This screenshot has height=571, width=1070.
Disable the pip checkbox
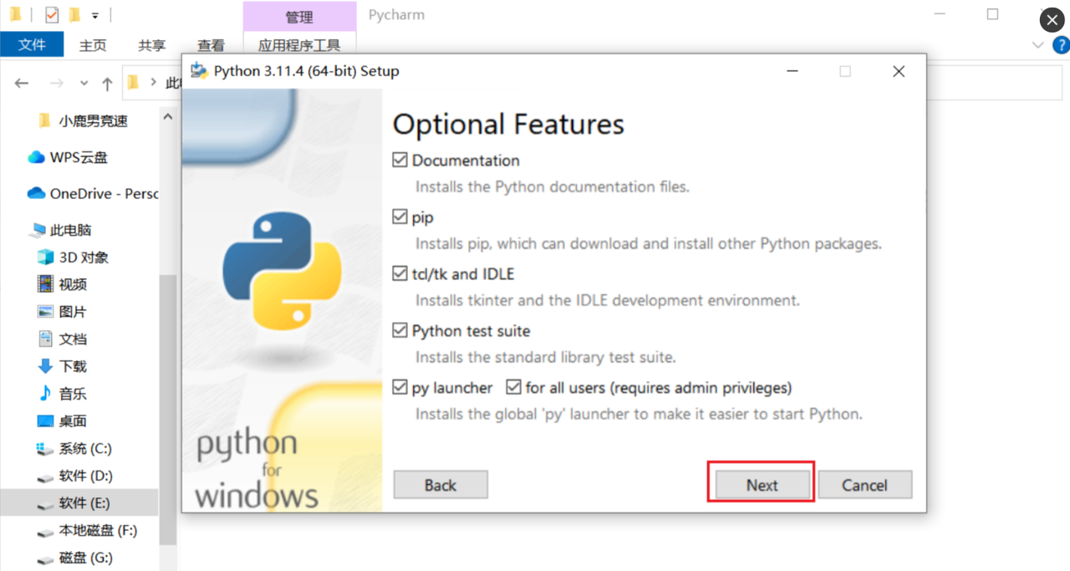click(x=400, y=217)
